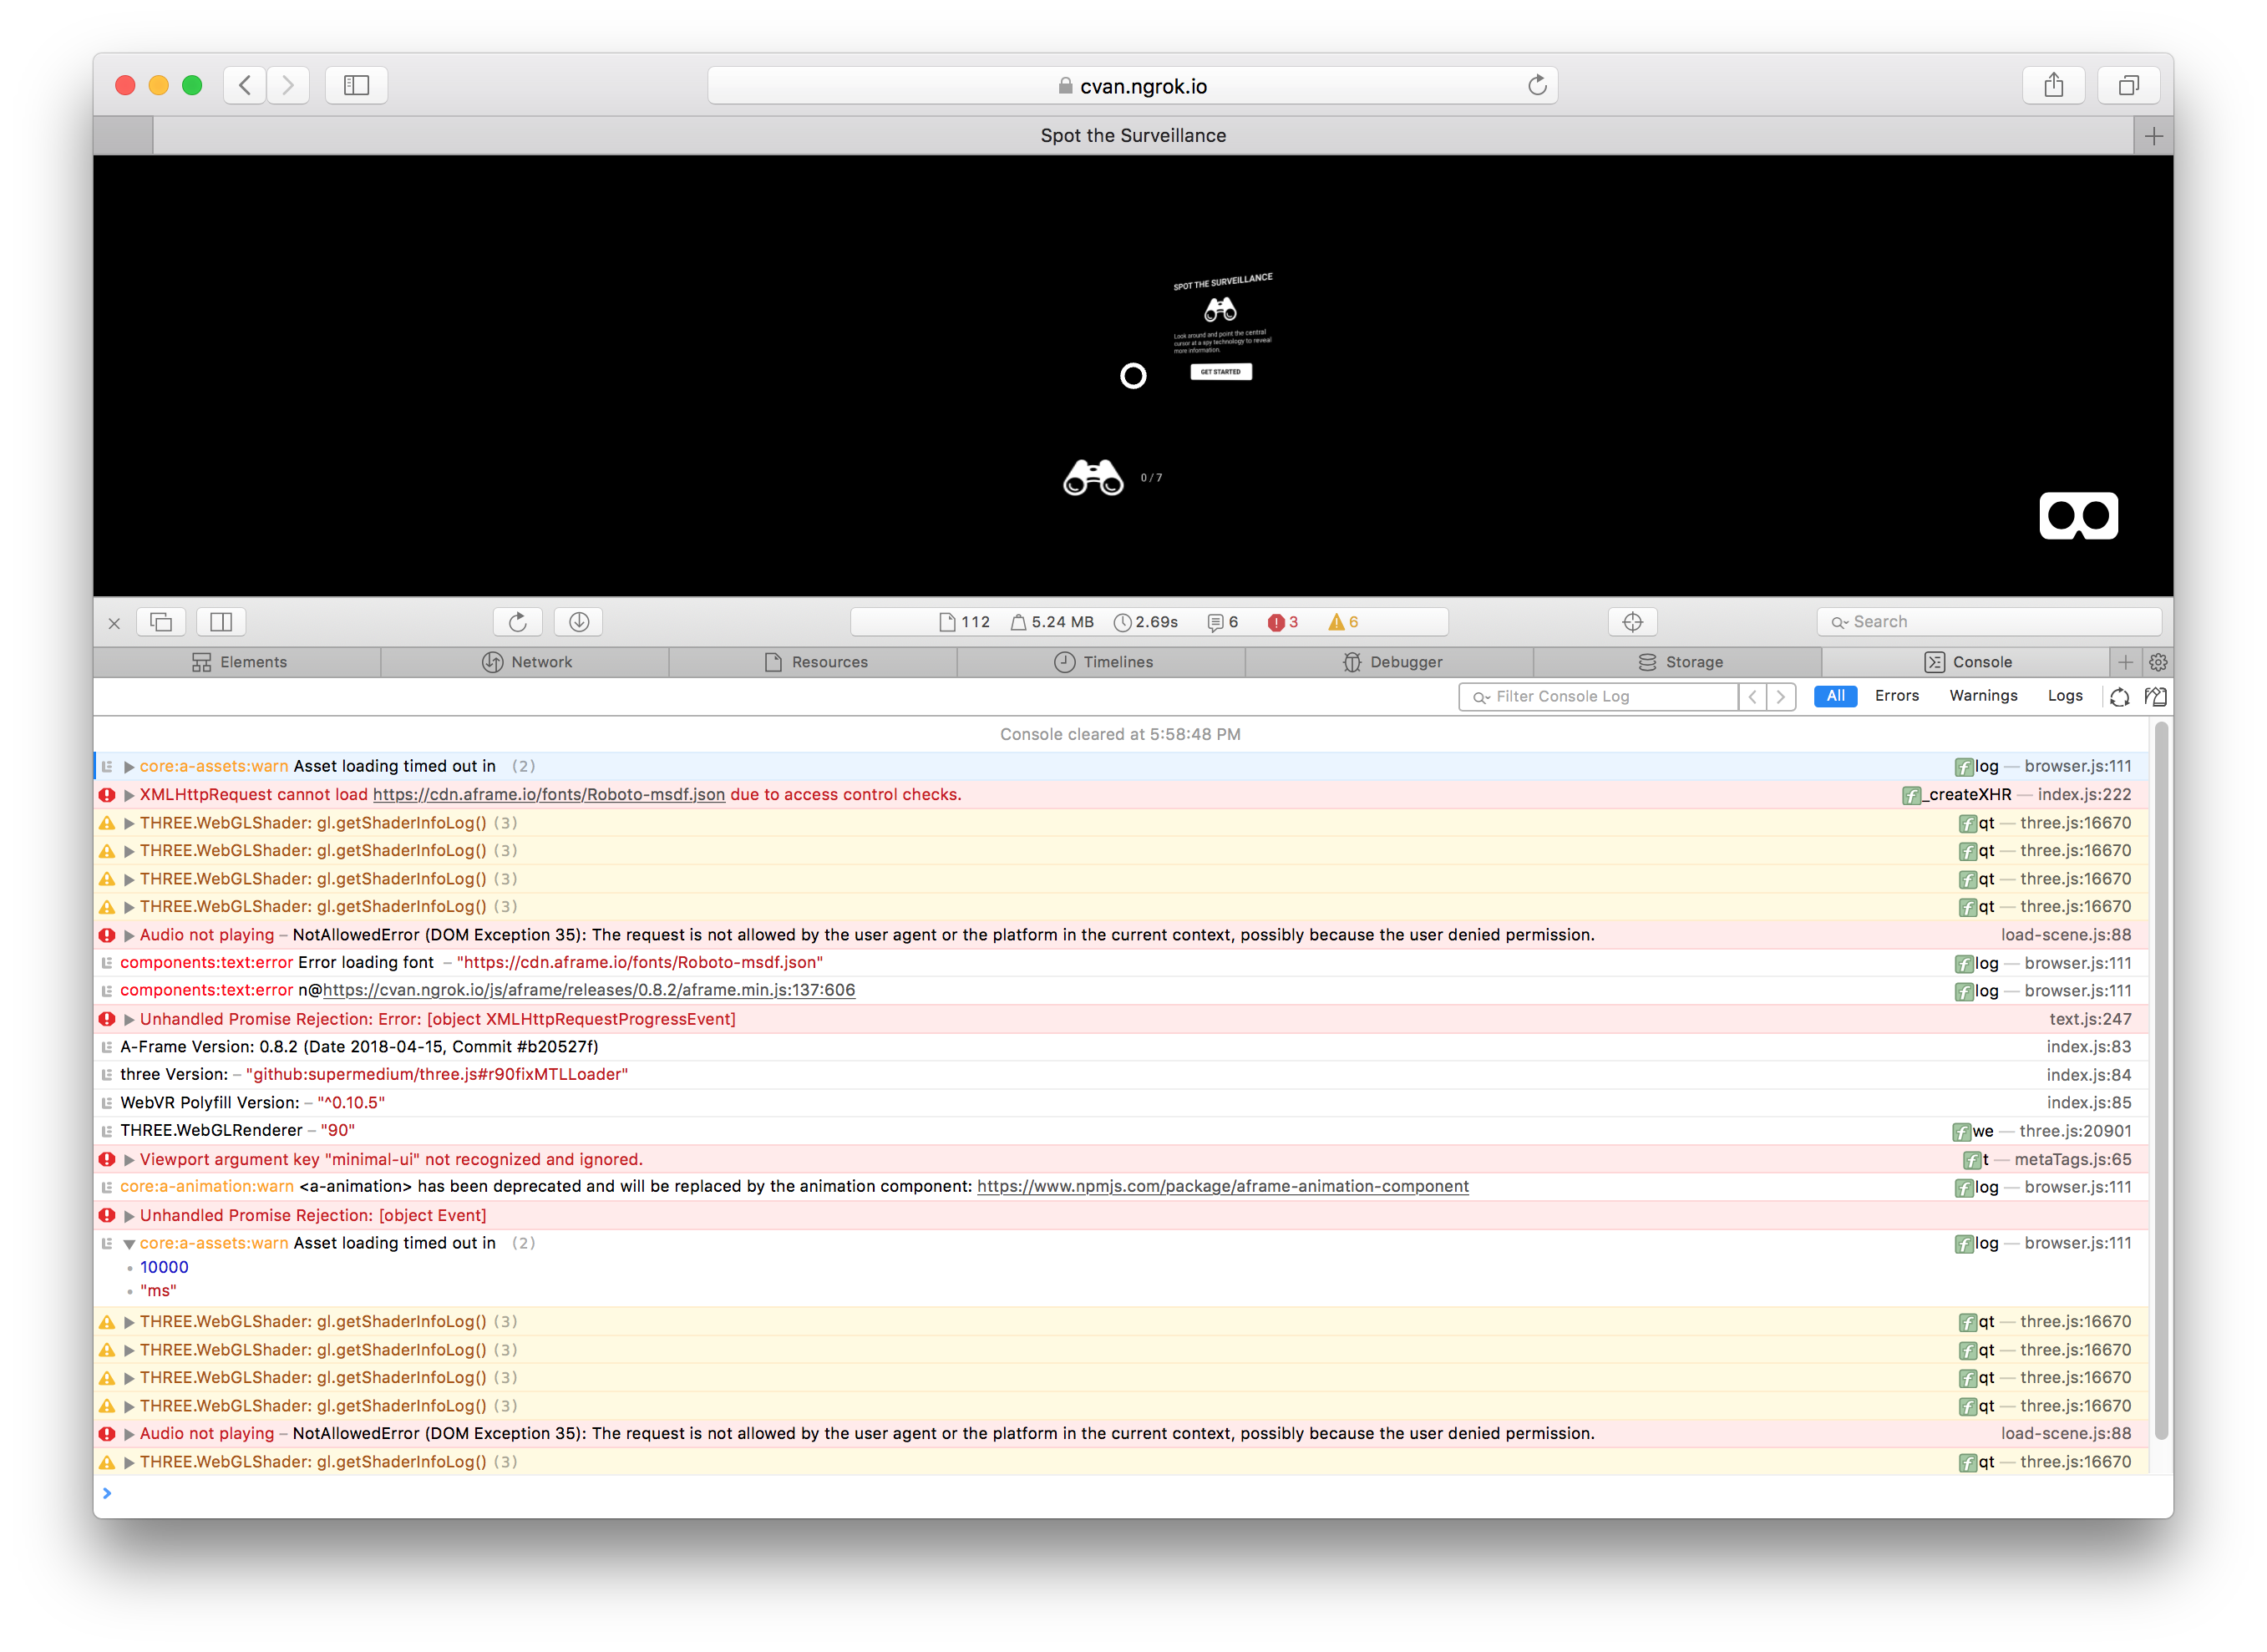This screenshot has height=1652, width=2267.
Task: Expand Viewport argument key minimal-ui error
Action: pyautogui.click(x=129, y=1160)
